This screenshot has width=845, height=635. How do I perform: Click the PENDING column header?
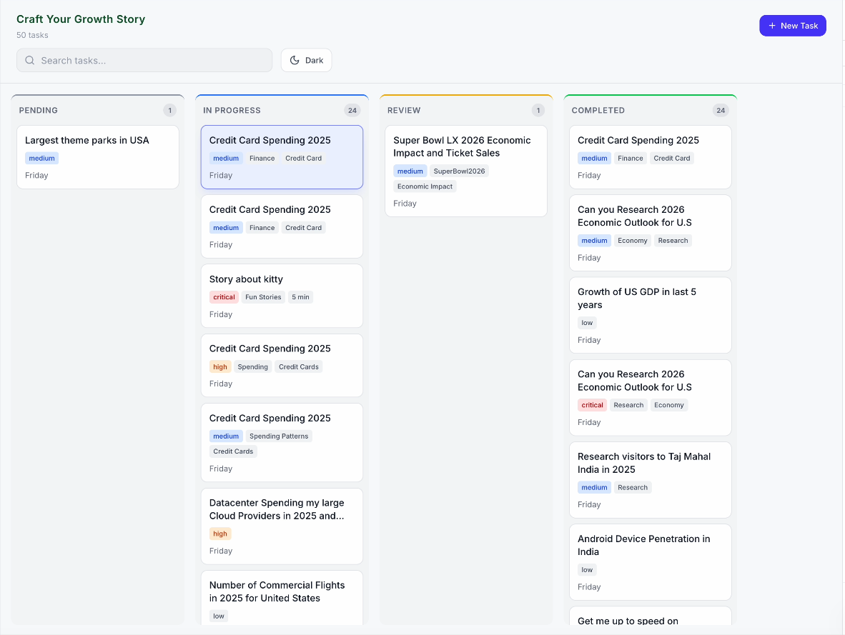(x=38, y=110)
